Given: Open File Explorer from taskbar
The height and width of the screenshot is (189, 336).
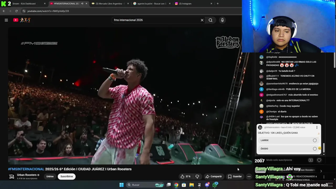Looking at the screenshot, I should pos(192,185).
